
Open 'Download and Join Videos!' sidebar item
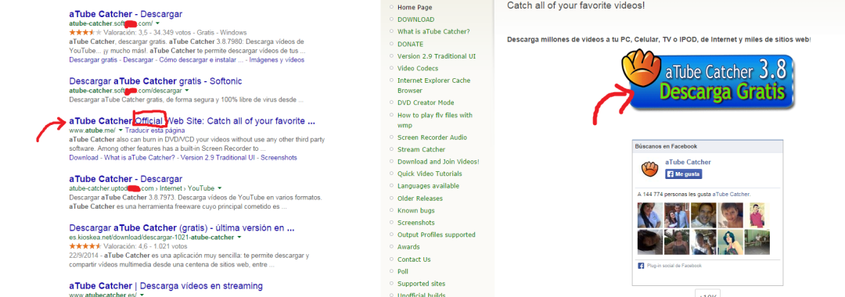coord(438,162)
